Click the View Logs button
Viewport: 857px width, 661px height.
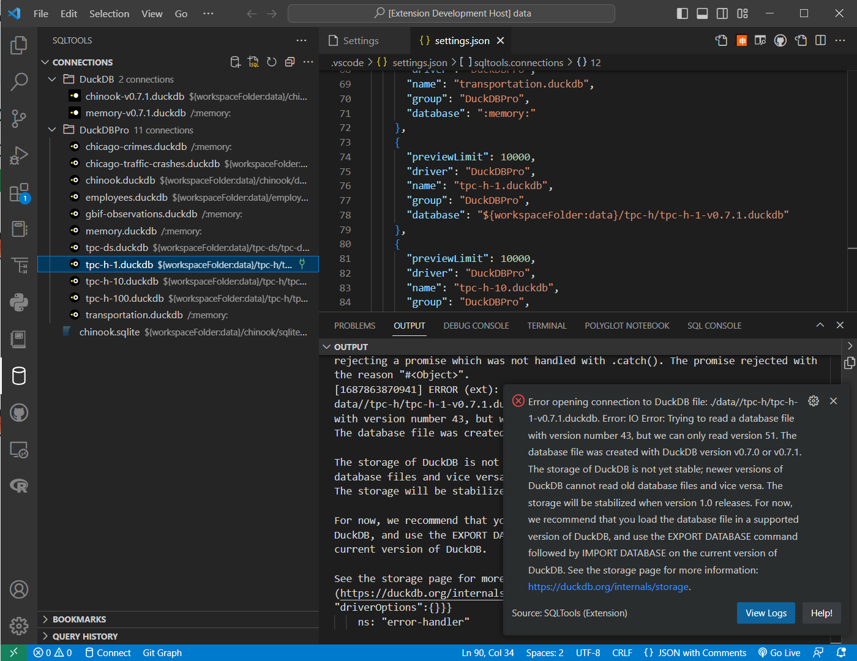pyautogui.click(x=766, y=613)
